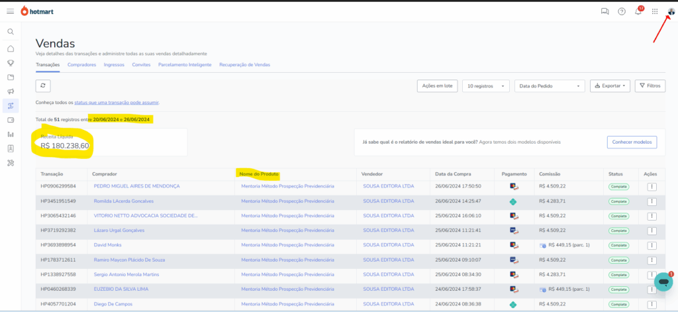Image resolution: width=678 pixels, height=312 pixels.
Task: Open the search icon in the sidebar
Action: pyautogui.click(x=11, y=32)
